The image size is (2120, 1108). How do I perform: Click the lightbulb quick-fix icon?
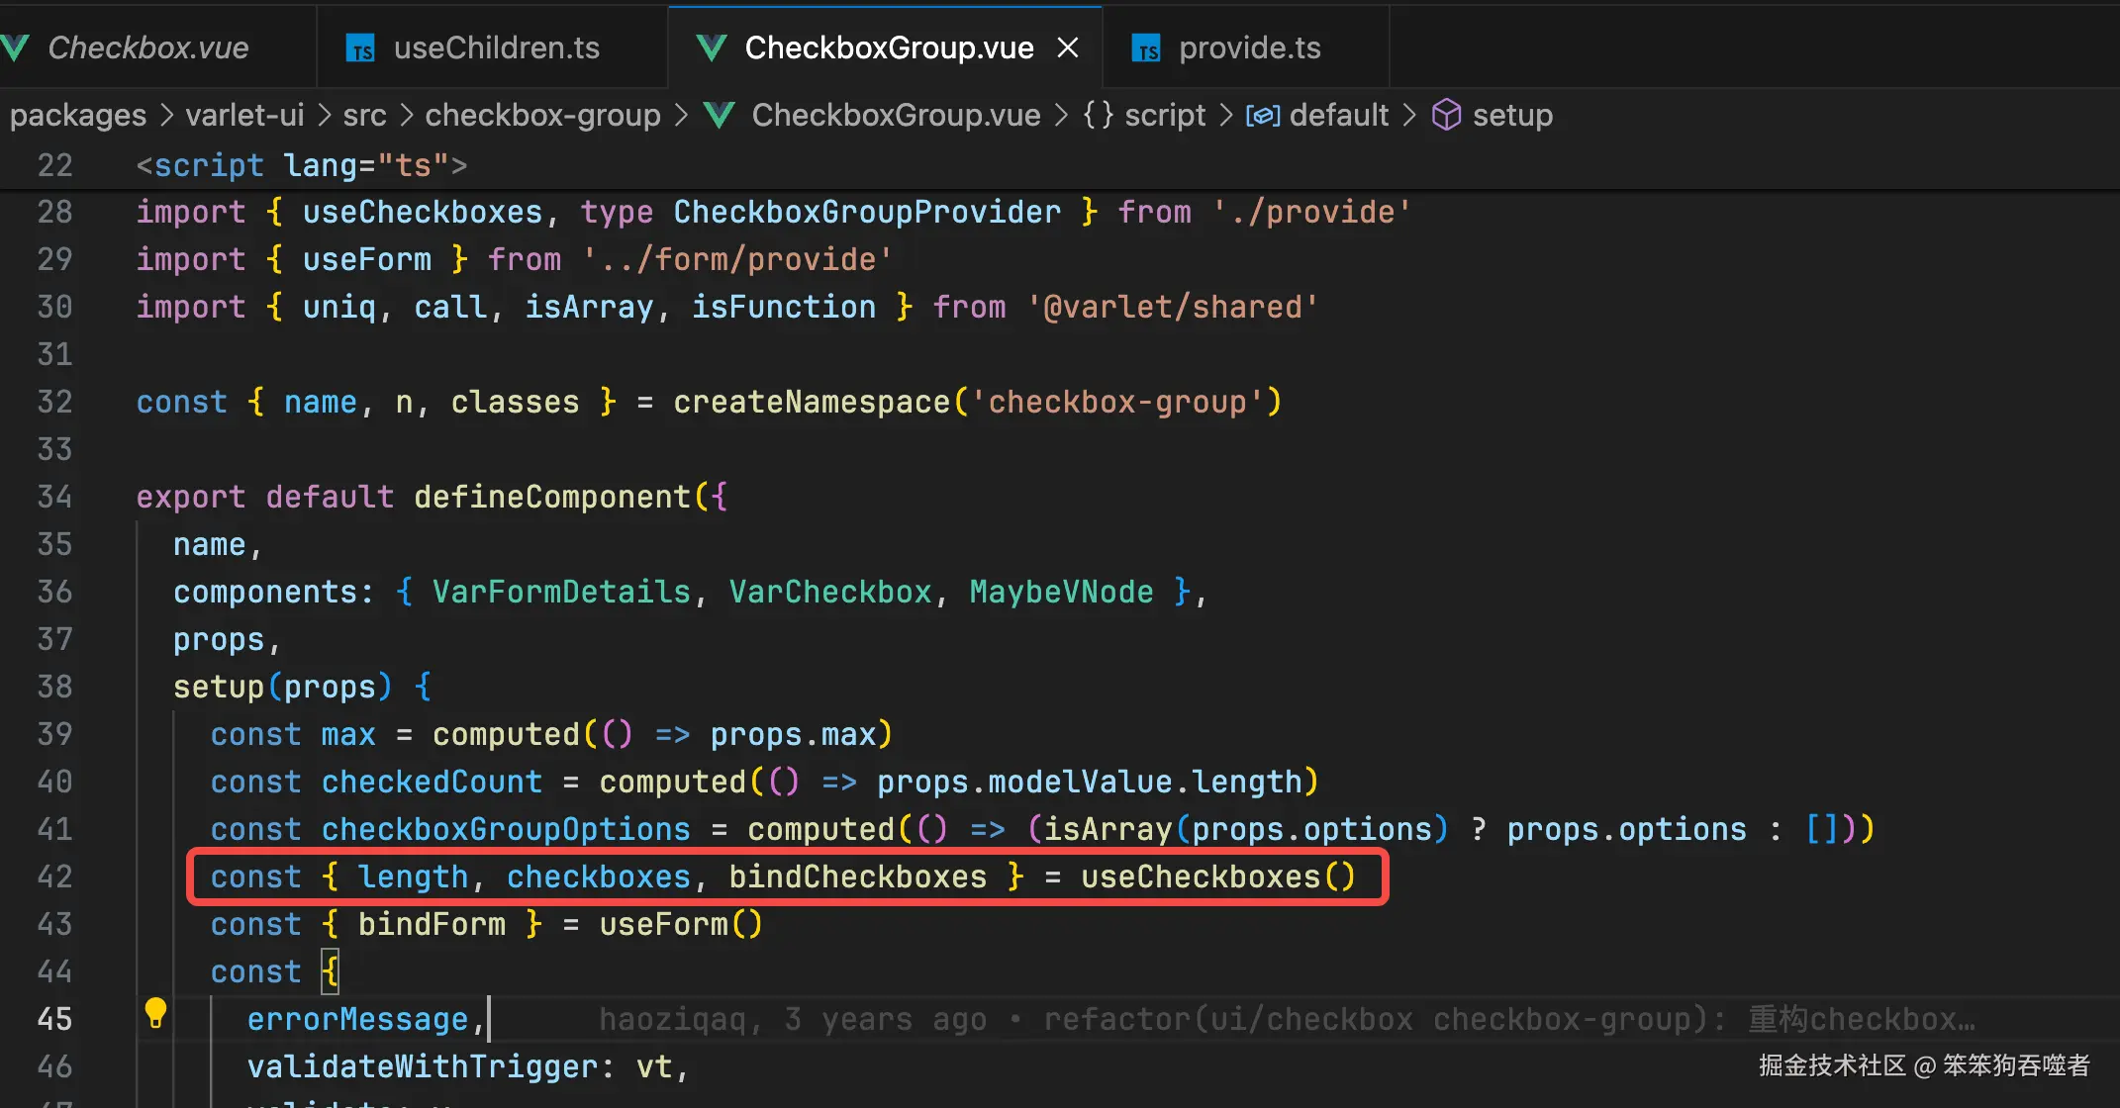pos(155,1013)
